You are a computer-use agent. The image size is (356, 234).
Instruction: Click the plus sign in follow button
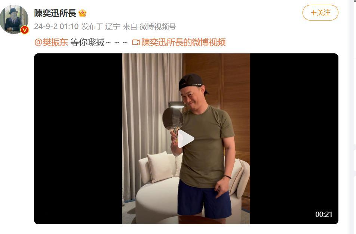point(313,13)
